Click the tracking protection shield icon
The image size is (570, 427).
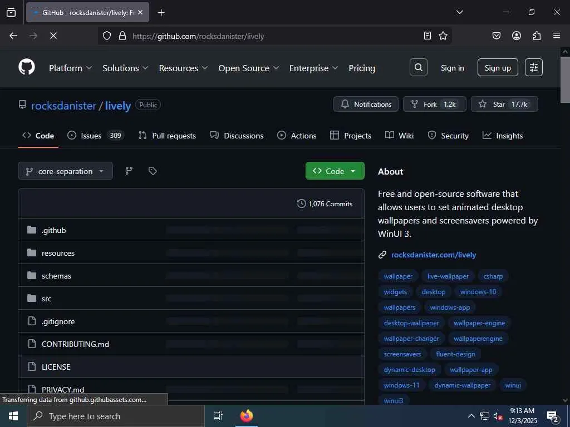click(x=106, y=36)
